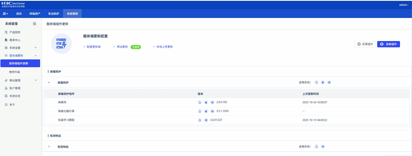Click Linux icon in detection response row
This screenshot has width=412, height=156.
point(316,147)
